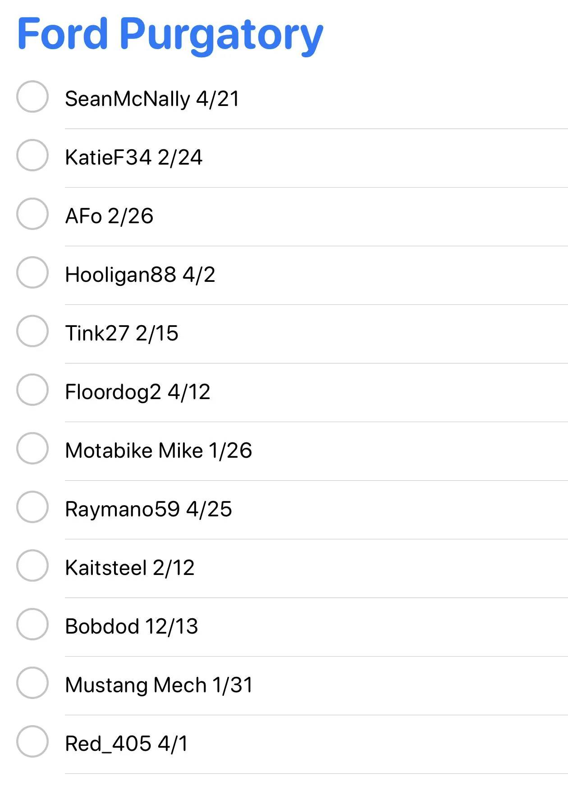This screenshot has width=568, height=800.
Task: Mark Tink27 2/15 as done
Action: tap(32, 331)
